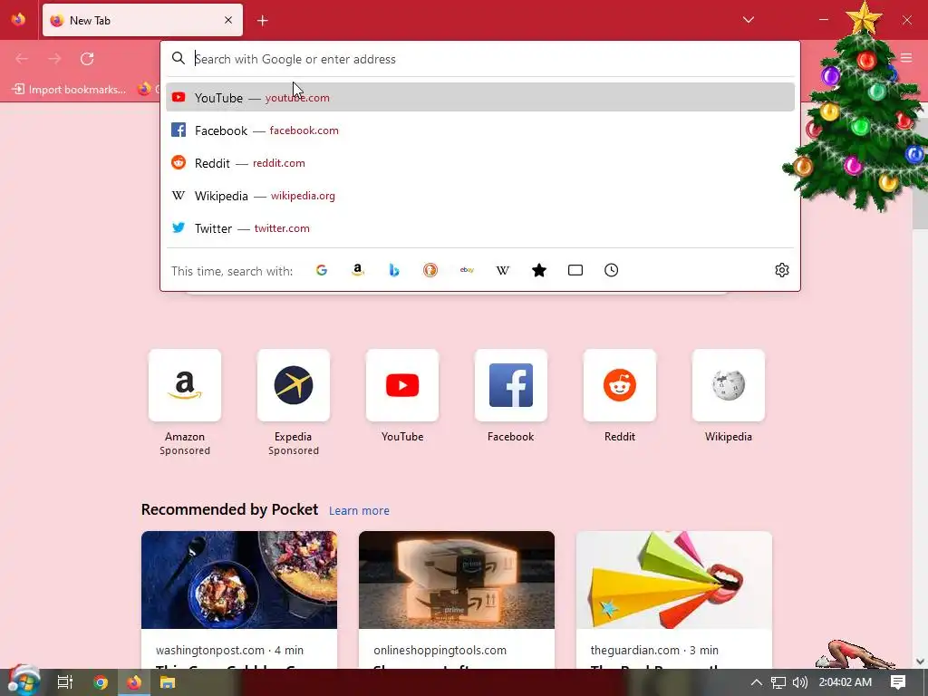The width and height of the screenshot is (928, 696).
Task: Open File Explorer from taskbar
Action: pos(168,682)
